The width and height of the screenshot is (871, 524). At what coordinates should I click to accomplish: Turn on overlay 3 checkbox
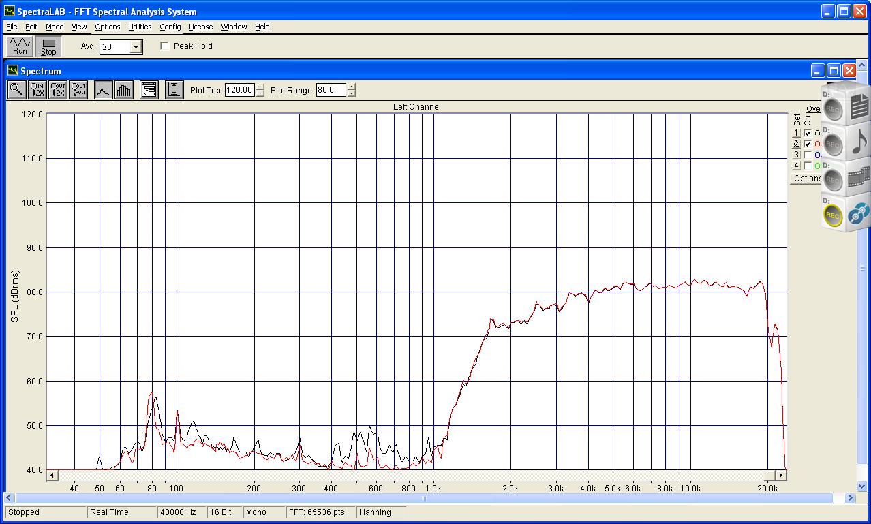[x=808, y=155]
